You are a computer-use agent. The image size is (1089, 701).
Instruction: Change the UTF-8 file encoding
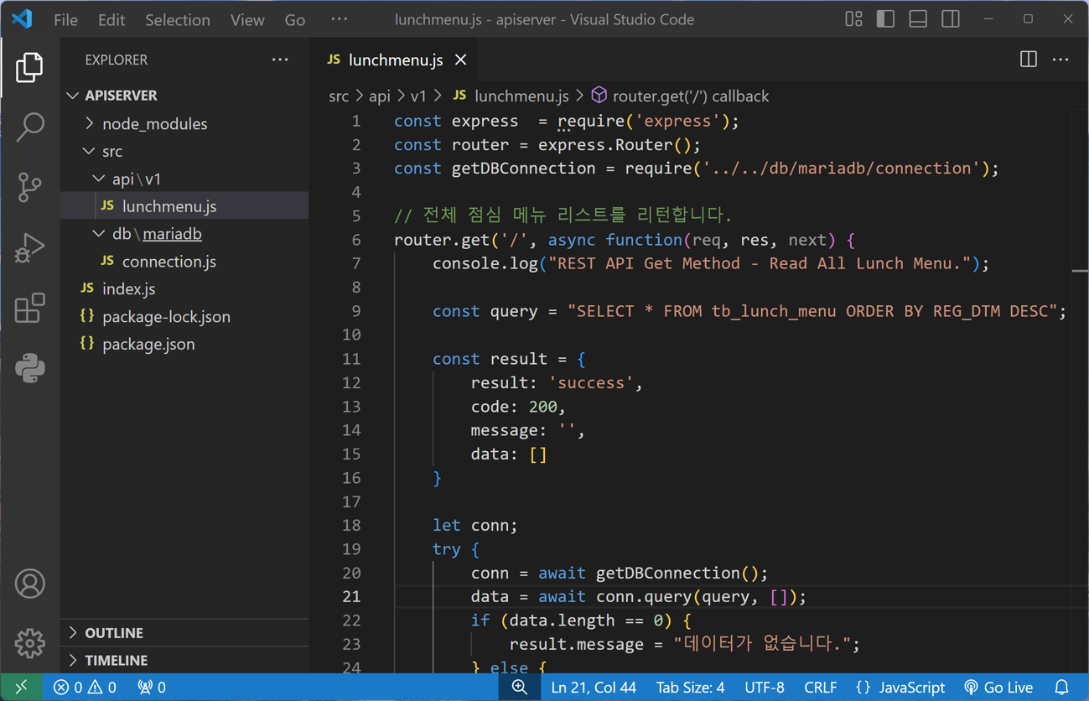coord(765,687)
